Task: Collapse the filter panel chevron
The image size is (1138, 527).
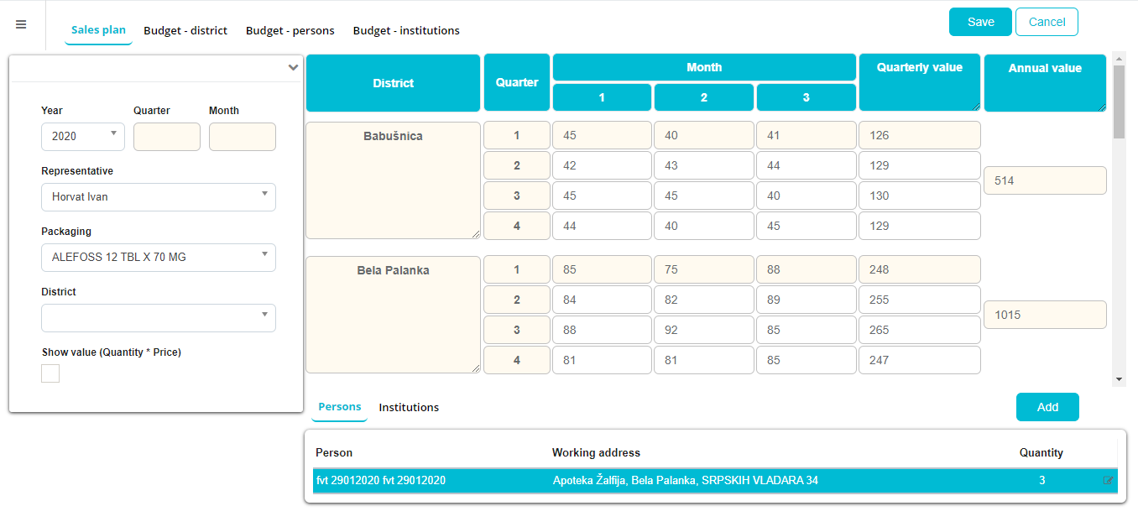Action: pyautogui.click(x=293, y=68)
